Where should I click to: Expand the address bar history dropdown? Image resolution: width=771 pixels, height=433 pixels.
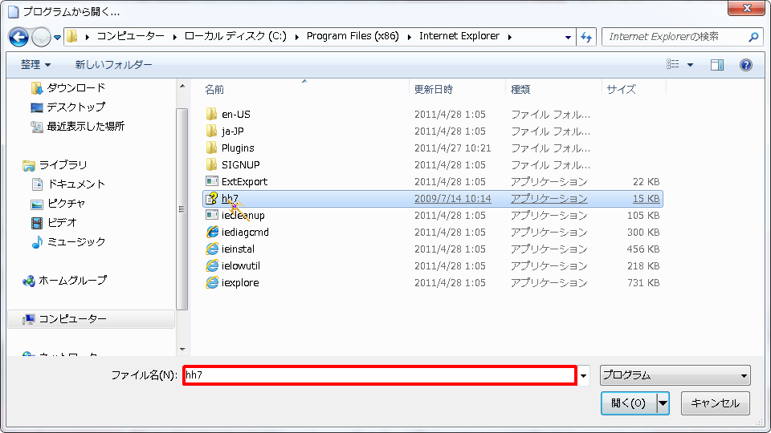568,37
